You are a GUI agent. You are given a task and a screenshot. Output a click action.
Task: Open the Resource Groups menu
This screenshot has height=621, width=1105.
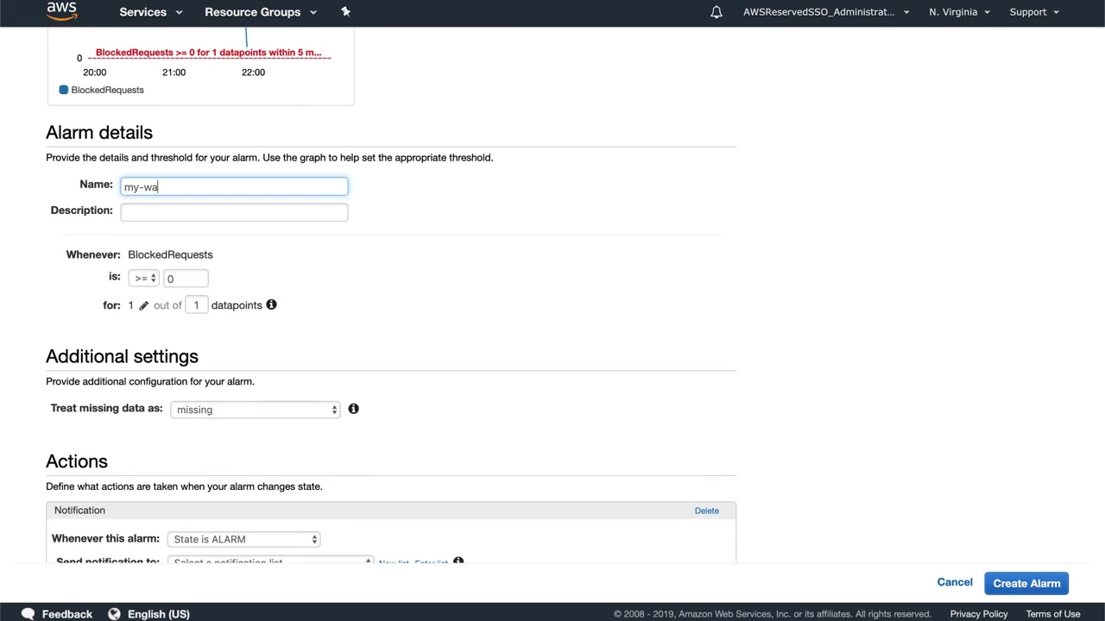260,12
